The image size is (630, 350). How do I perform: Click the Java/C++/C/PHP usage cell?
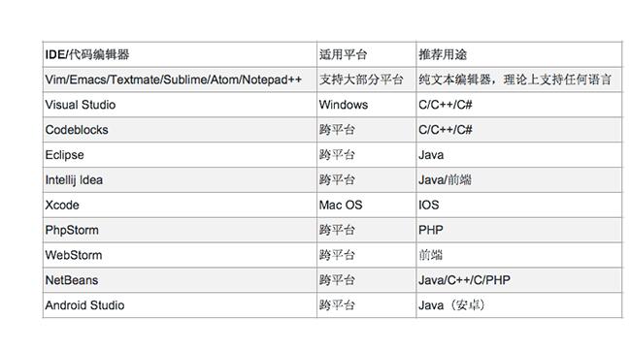coord(519,280)
